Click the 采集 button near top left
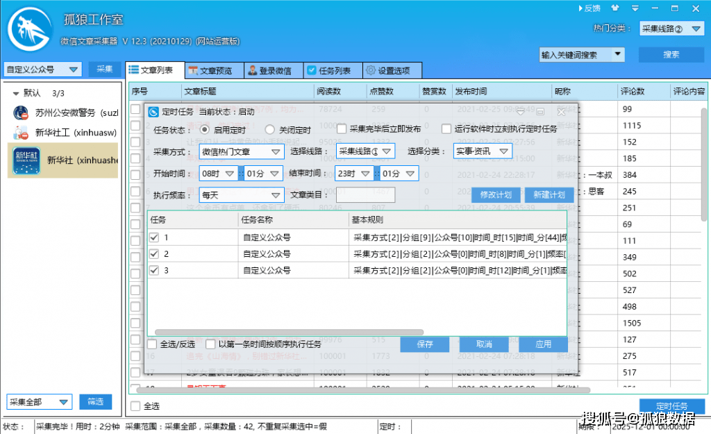711x434 pixels. (104, 69)
